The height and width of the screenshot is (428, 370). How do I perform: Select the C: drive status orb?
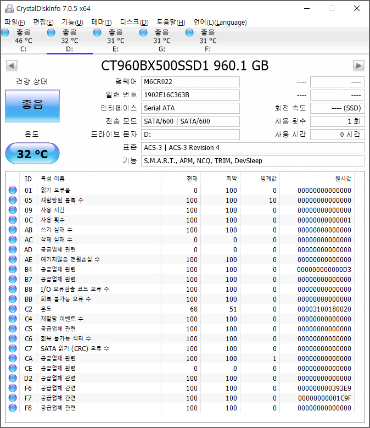click(x=5, y=33)
